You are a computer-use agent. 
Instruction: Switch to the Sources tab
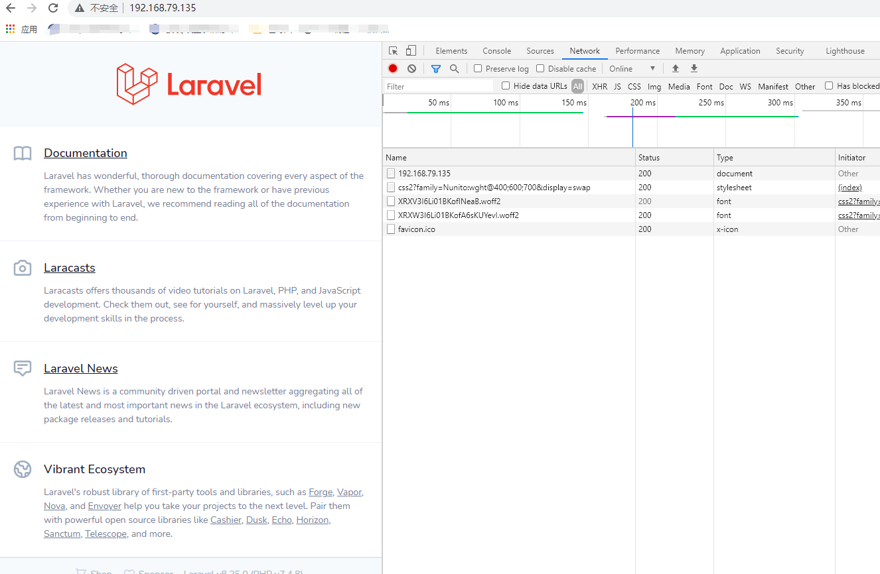(x=540, y=51)
